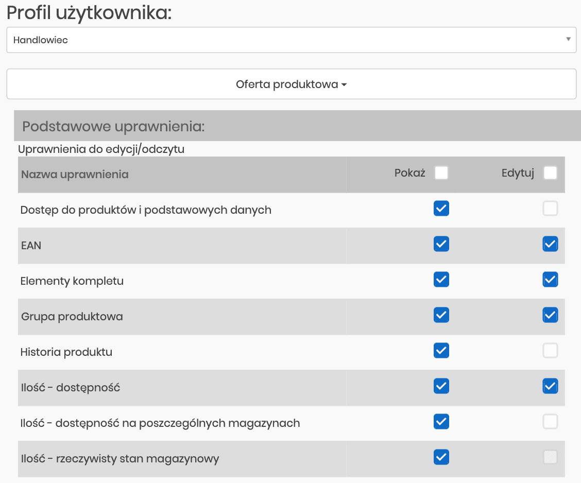The height and width of the screenshot is (483, 581).
Task: Enable Edytuj for Historia produktu
Action: 550,351
